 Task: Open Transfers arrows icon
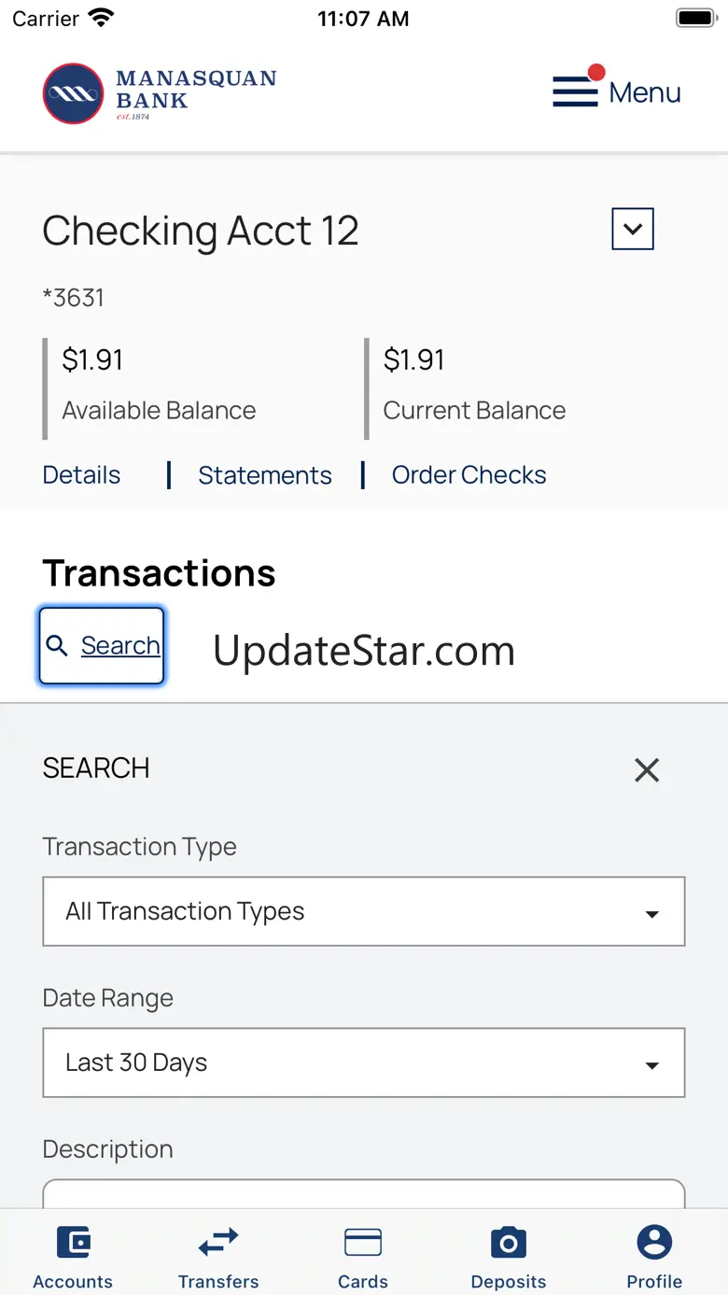(x=218, y=1243)
